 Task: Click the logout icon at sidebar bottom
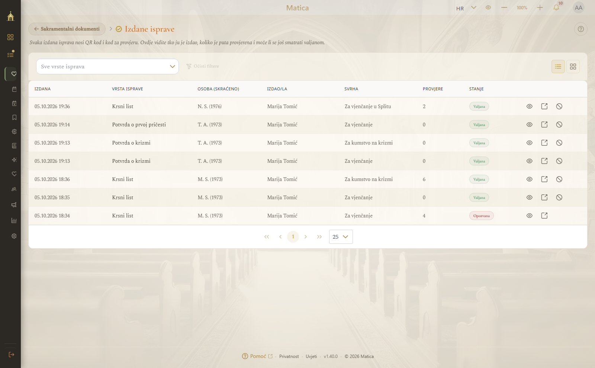pos(11,355)
